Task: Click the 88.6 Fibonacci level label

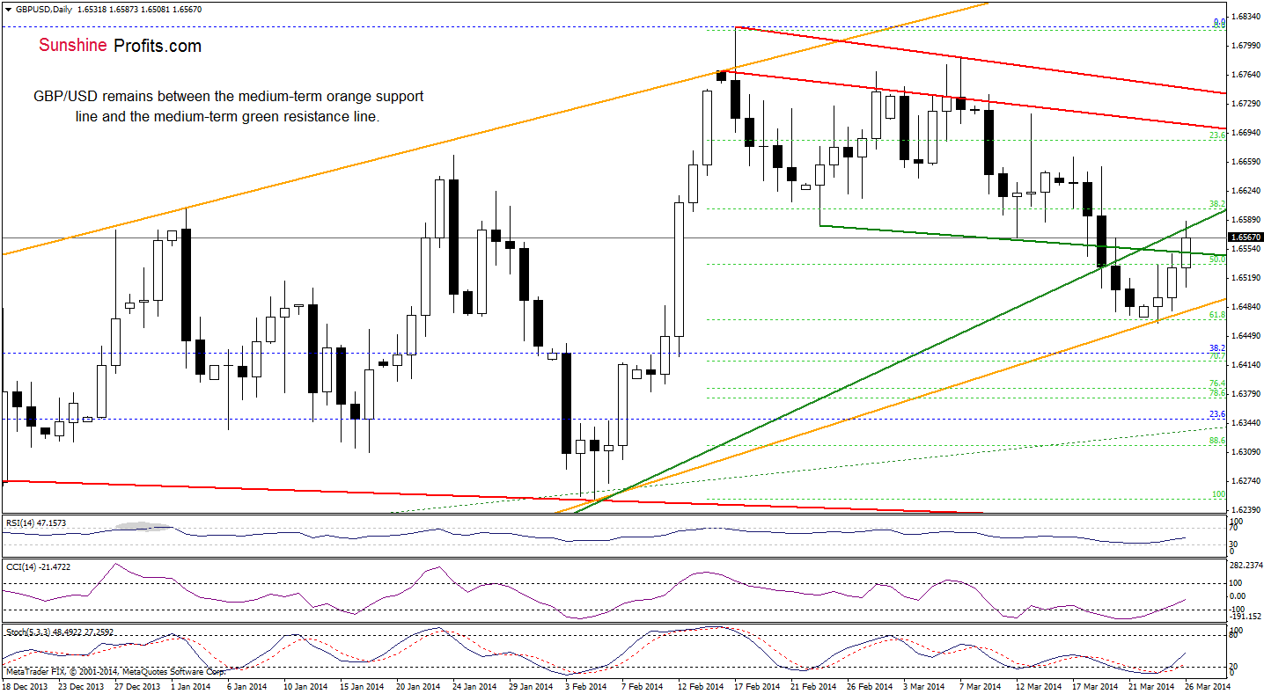Action: coord(1218,440)
